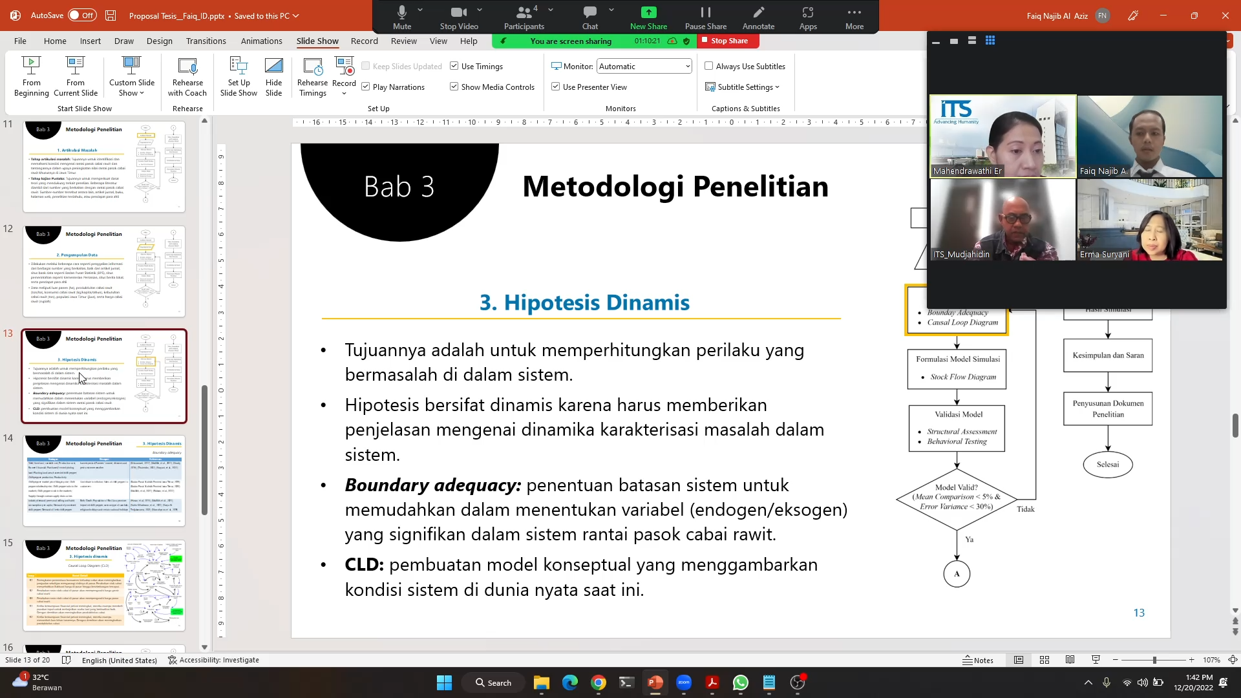Open the Zoom Chat panel
Image resolution: width=1241 pixels, height=698 pixels.
coord(590,17)
